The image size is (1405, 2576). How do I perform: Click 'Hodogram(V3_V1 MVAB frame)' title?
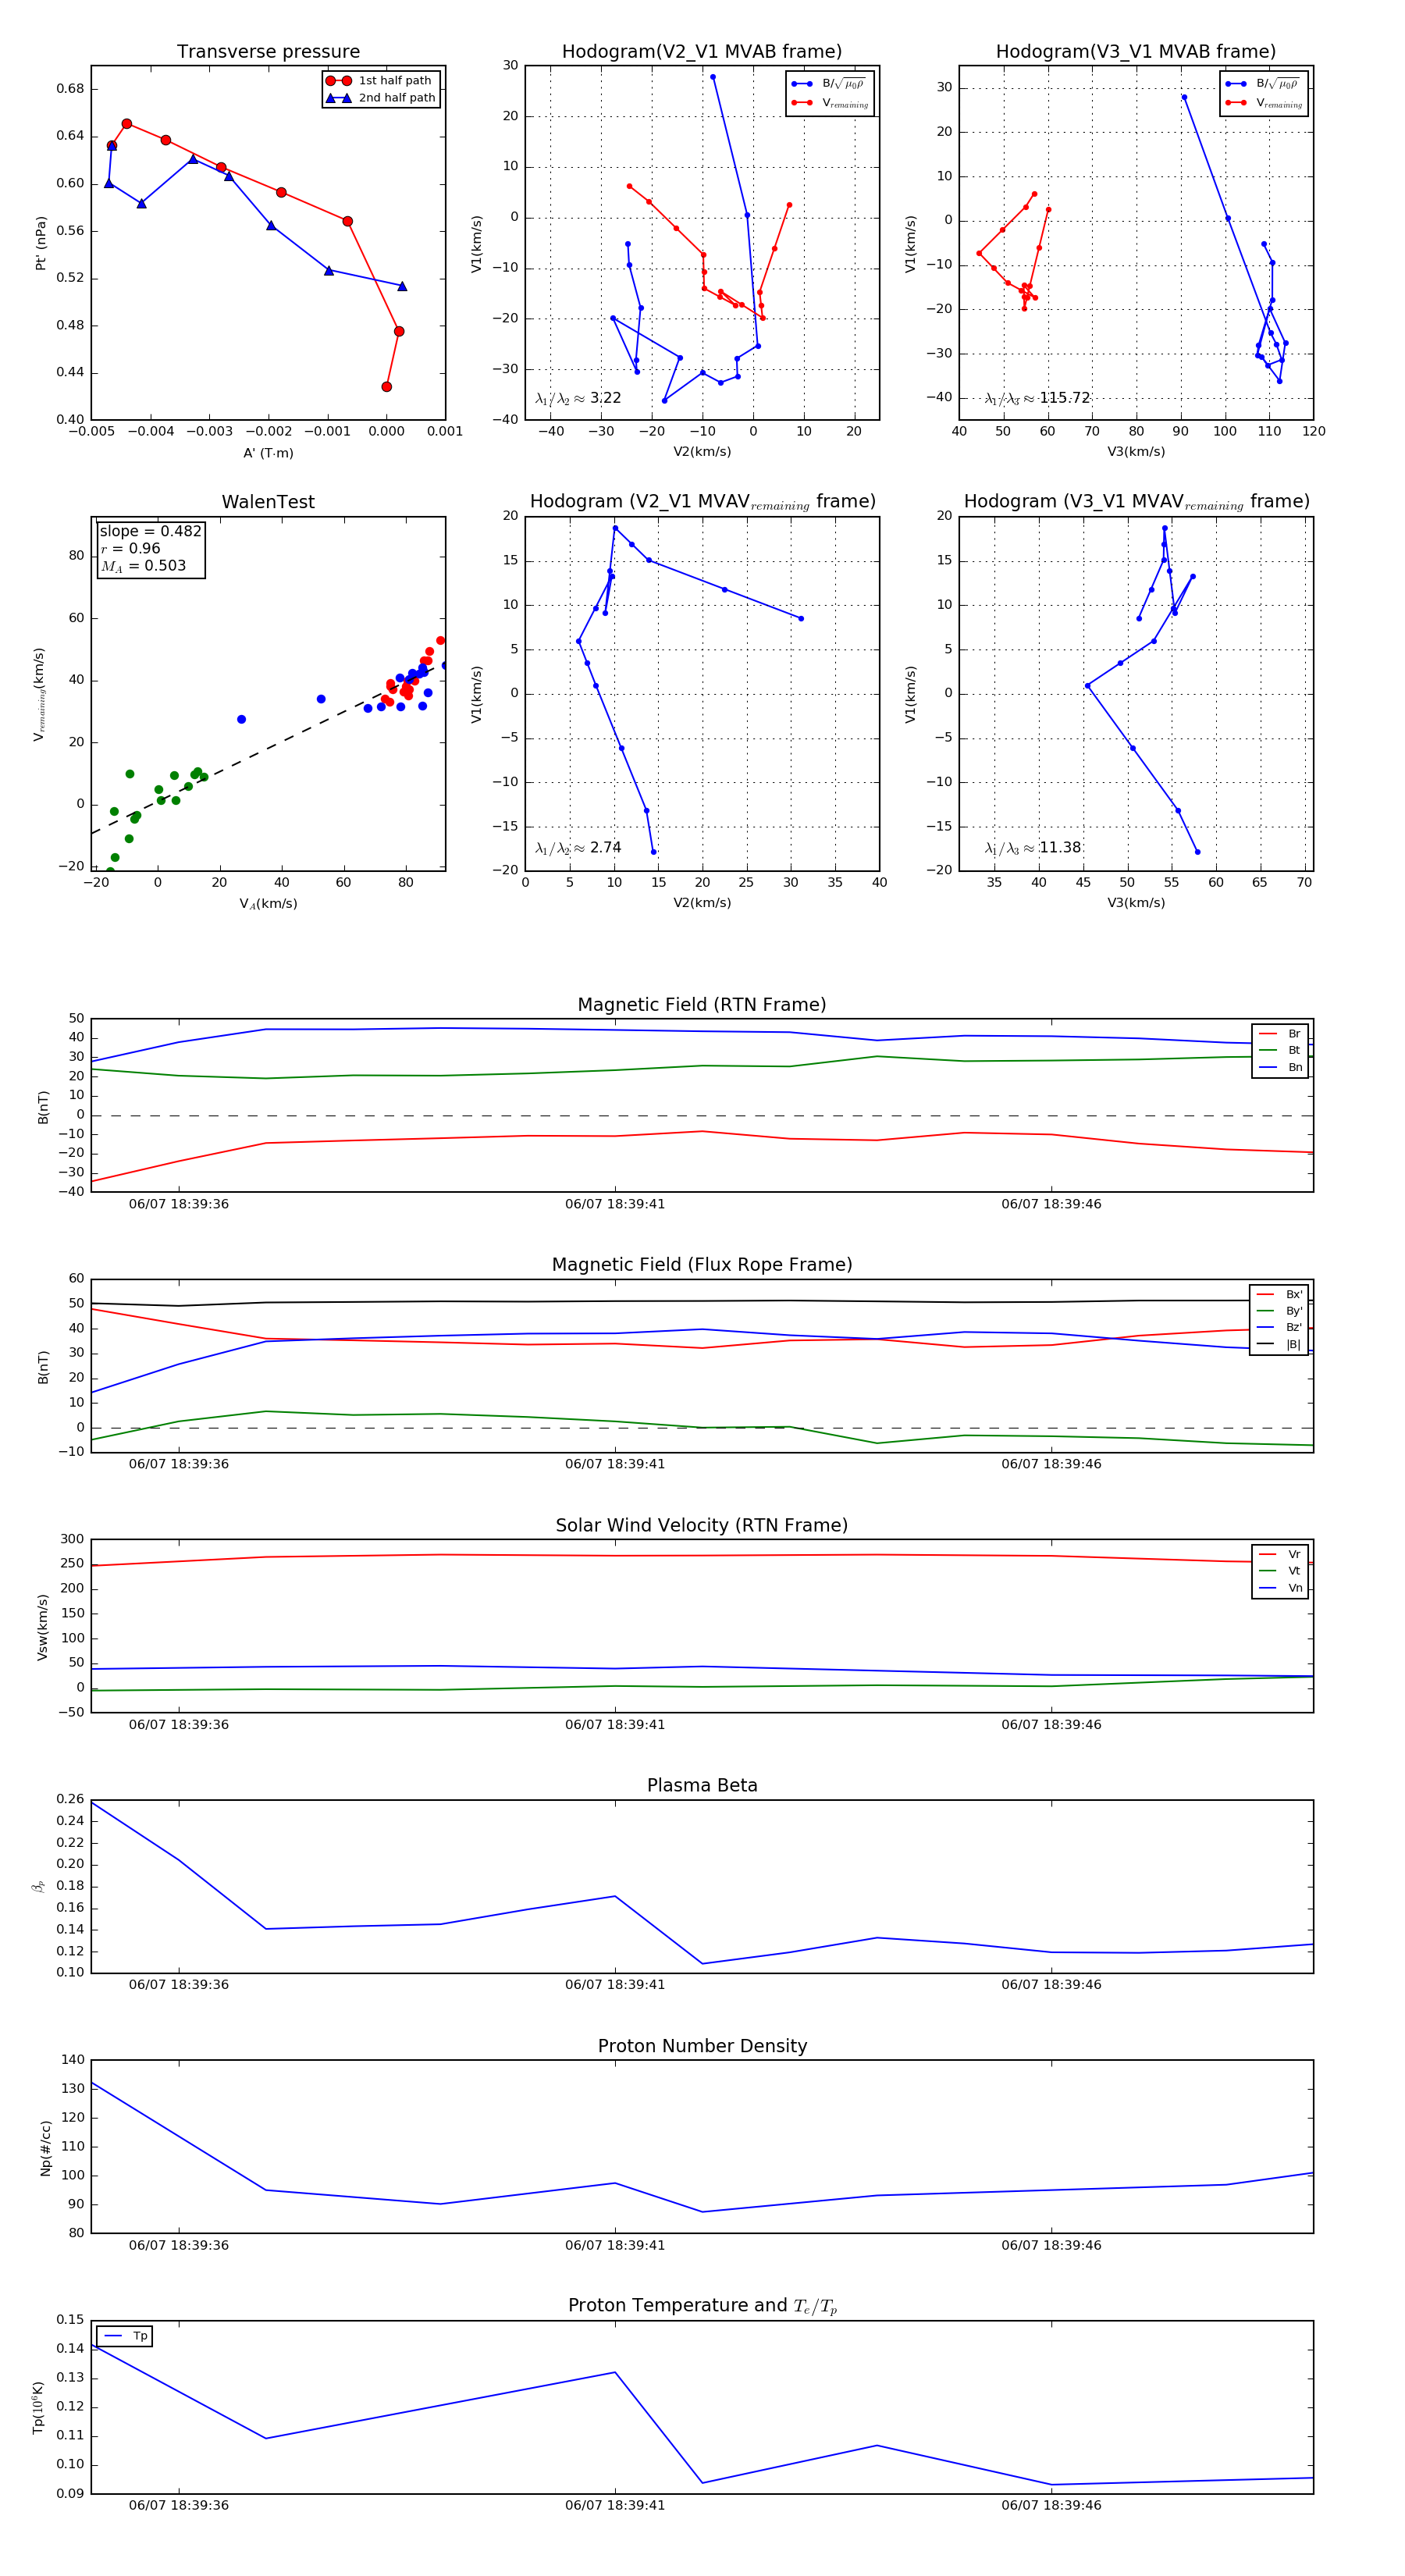(1136, 52)
